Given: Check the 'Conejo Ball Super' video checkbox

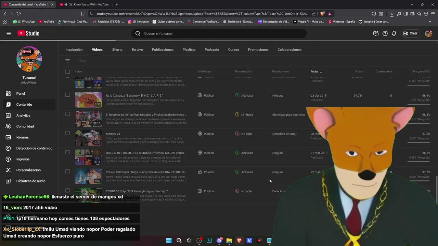Looking at the screenshot, I should pos(67,172).
